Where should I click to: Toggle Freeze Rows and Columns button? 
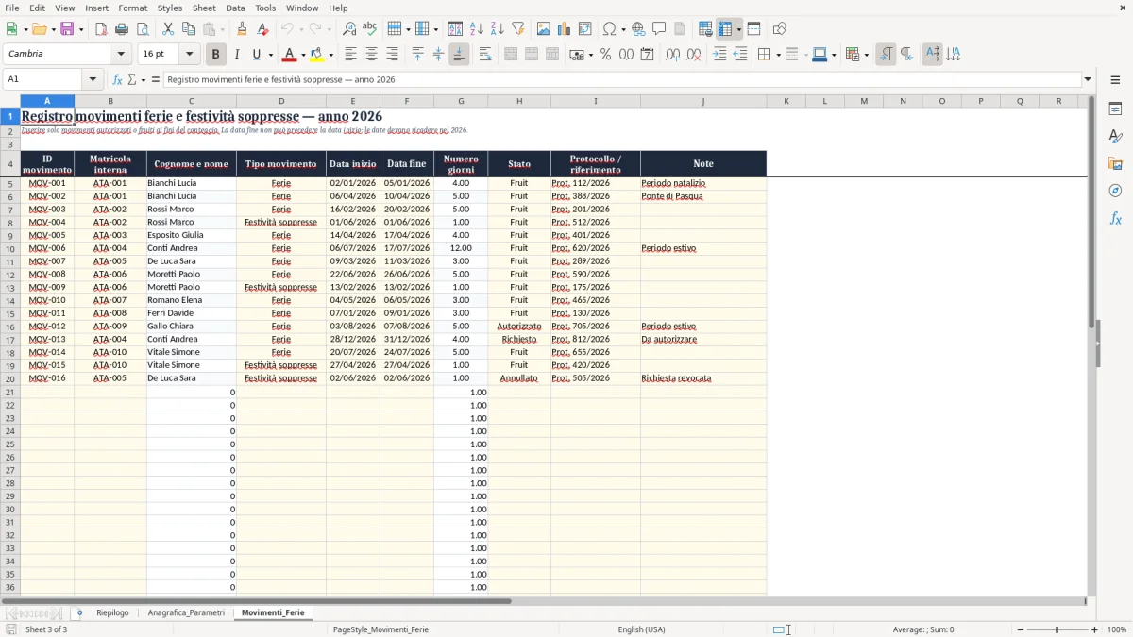725,29
